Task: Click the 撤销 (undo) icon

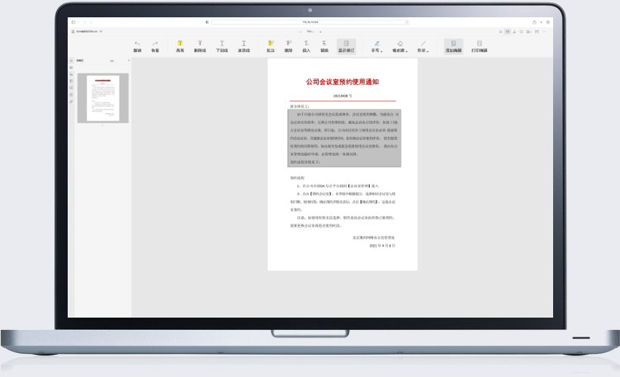Action: [137, 45]
